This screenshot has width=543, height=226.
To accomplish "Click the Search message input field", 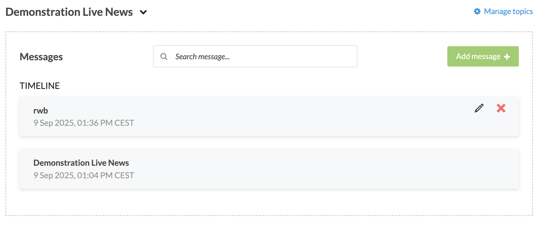I will tap(251, 56).
